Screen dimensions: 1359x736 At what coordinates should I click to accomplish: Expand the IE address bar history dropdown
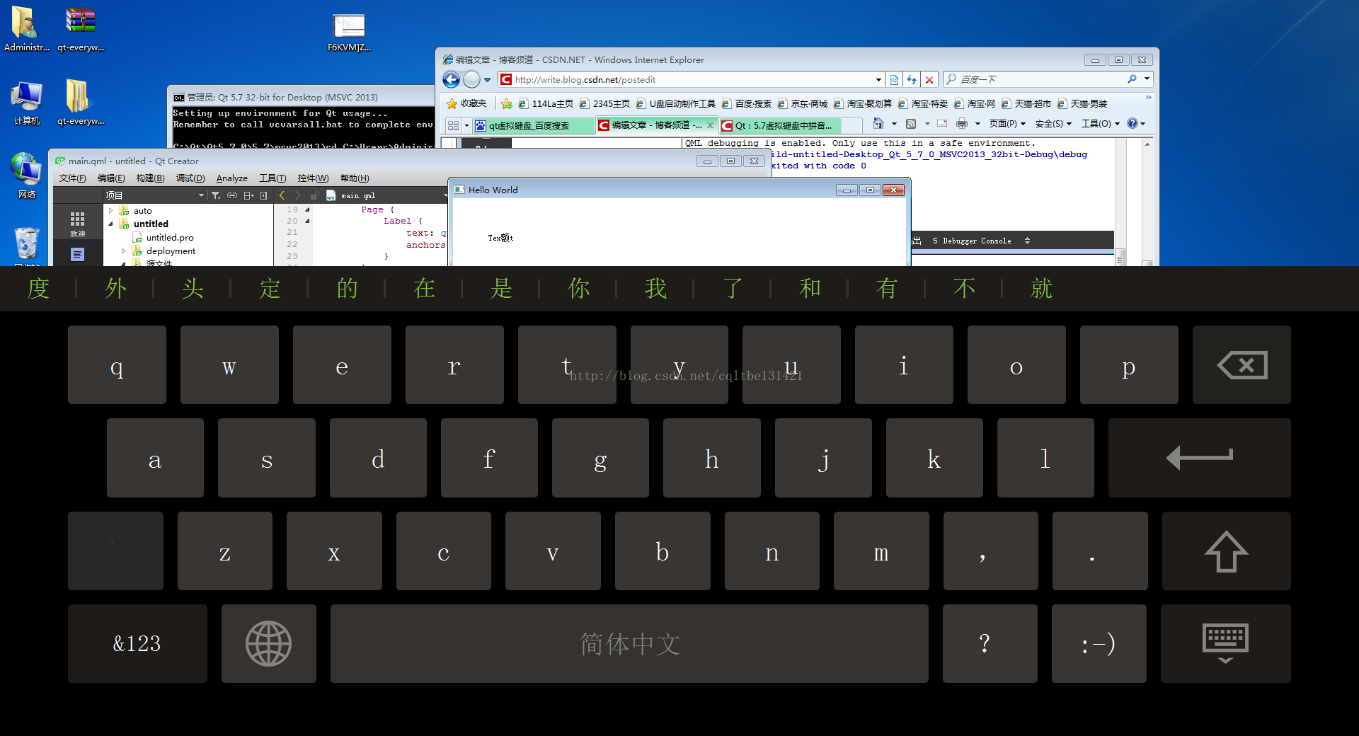(878, 80)
